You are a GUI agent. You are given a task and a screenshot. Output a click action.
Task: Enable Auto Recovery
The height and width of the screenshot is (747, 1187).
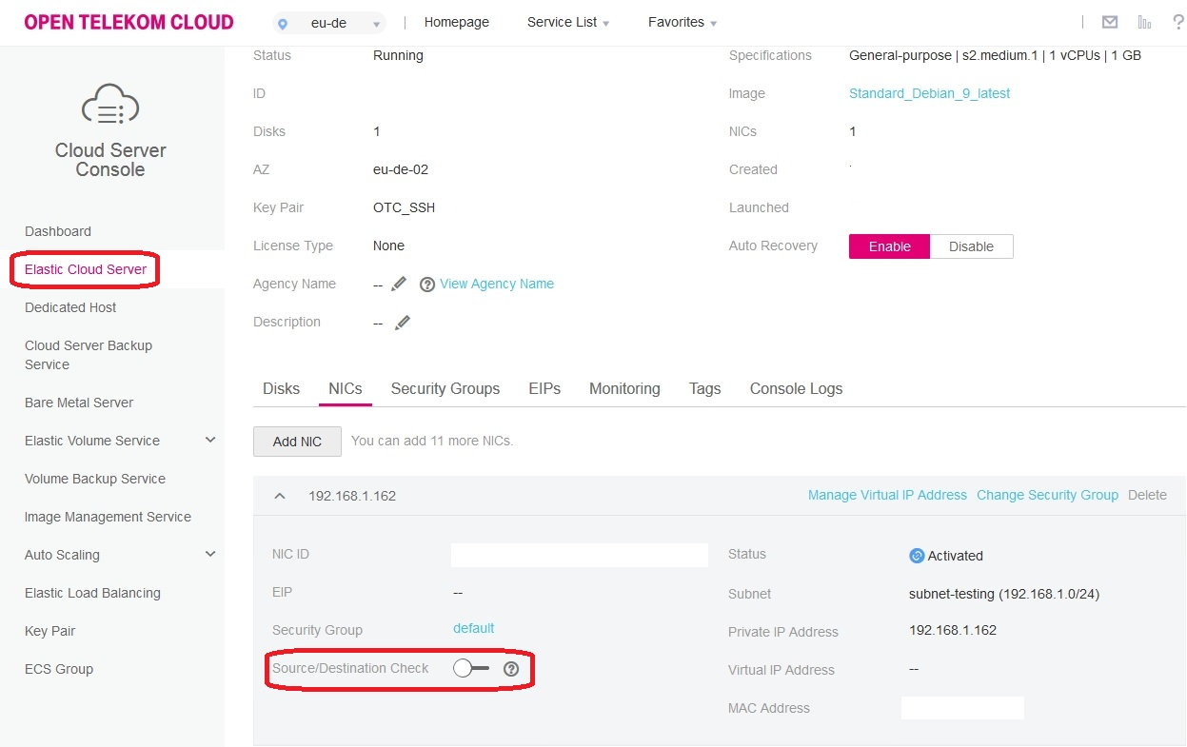pyautogui.click(x=889, y=246)
